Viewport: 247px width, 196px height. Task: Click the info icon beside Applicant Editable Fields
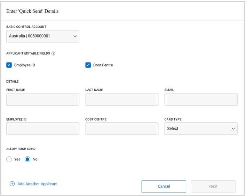pos(53,54)
